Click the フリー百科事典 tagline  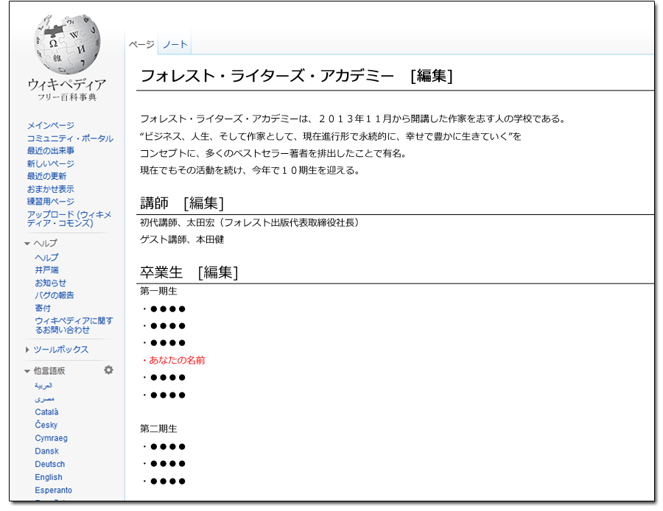click(x=67, y=97)
